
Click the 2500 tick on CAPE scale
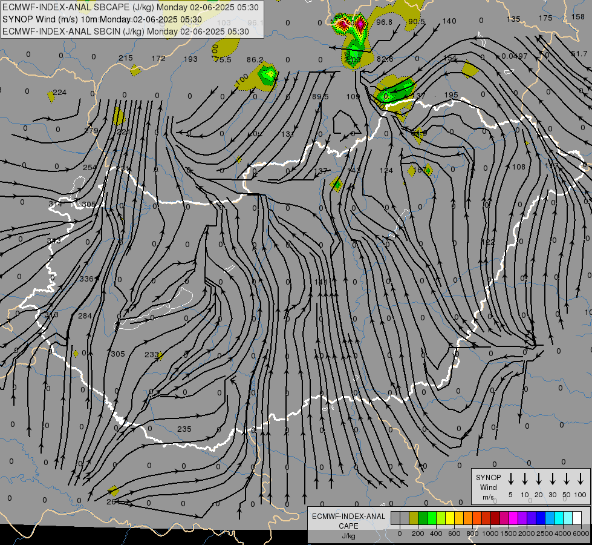click(x=544, y=533)
